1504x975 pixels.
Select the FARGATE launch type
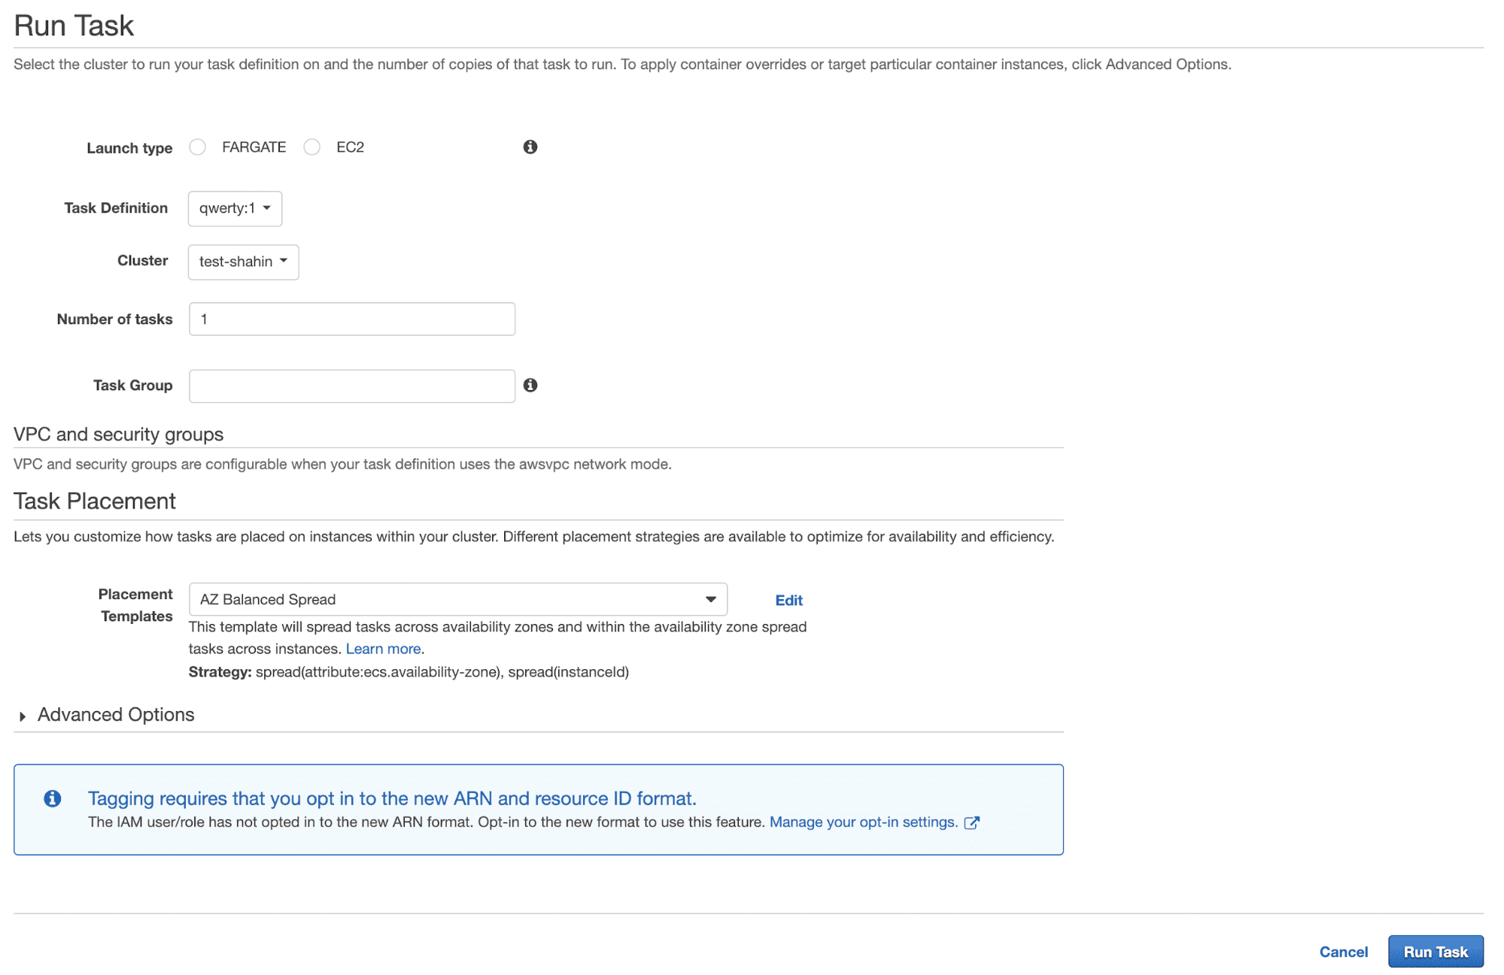198,147
